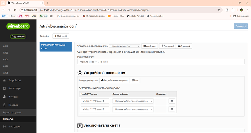Delete the Channel 1 row via trash icon
Image resolution: width=251 pixels, height=133 pixels.
(172, 101)
